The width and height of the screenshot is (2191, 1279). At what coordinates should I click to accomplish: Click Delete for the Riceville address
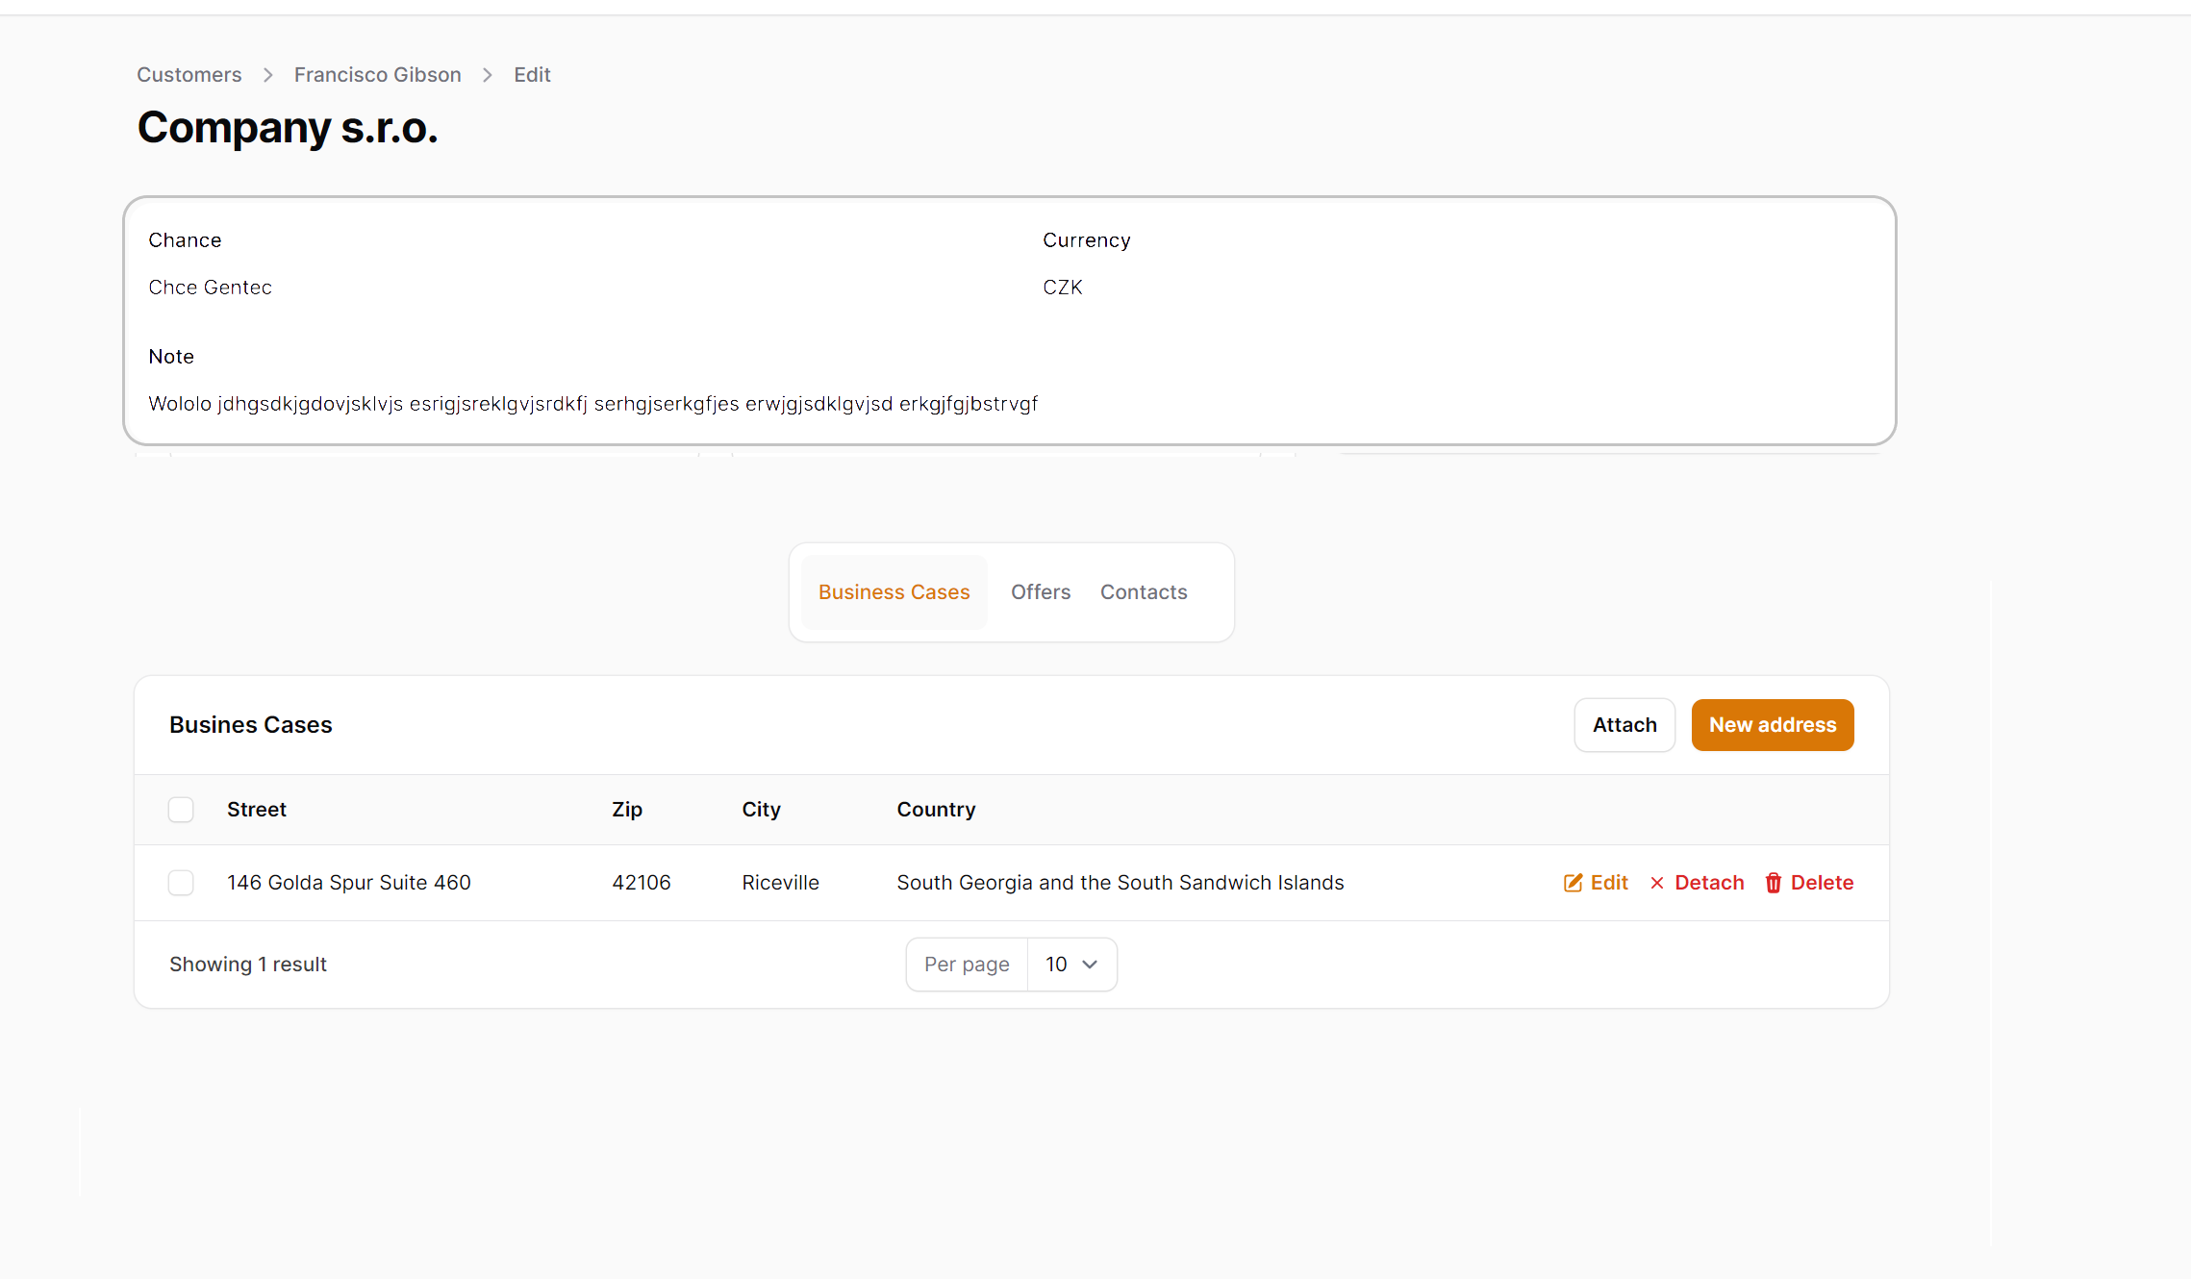1809,883
